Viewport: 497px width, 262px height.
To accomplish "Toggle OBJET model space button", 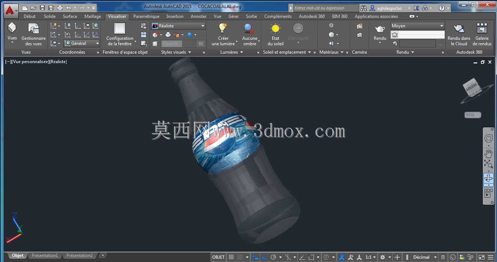I will point(219,257).
